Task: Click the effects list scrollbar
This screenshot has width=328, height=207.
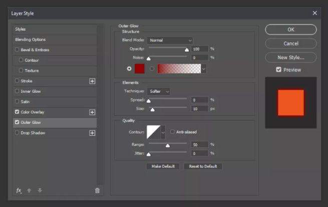Action: click(x=100, y=104)
